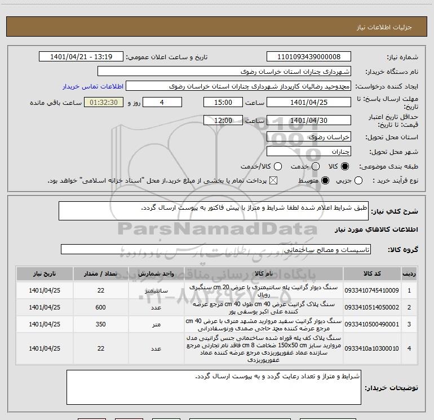Click delivery province خراسان رضوی field
434x420 pixels.
tap(309, 136)
